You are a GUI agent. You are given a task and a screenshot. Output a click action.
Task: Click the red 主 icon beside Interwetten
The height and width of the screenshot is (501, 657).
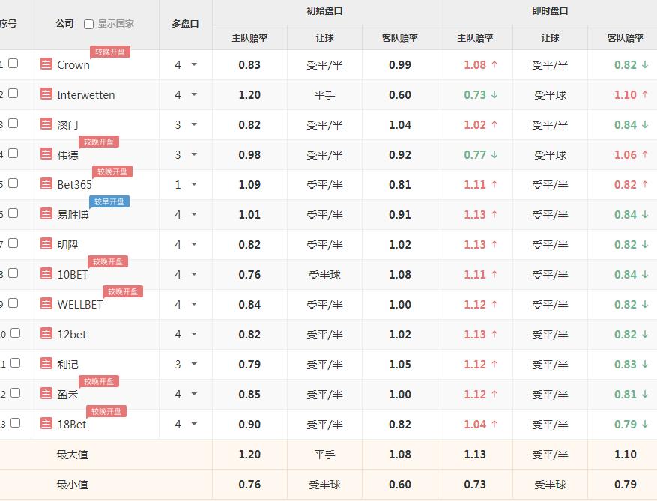46,94
